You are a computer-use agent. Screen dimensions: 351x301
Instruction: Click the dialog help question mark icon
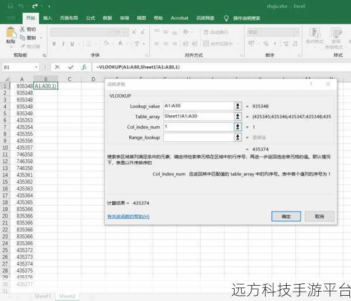click(311, 84)
